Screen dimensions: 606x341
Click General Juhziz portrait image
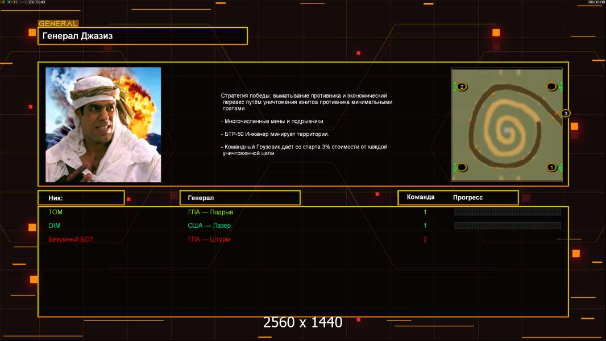(x=103, y=124)
